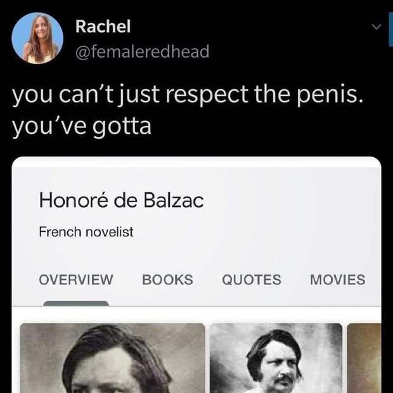Open the partially visible rightmost thumbnail
This screenshot has height=393, width=393.
pos(364,358)
